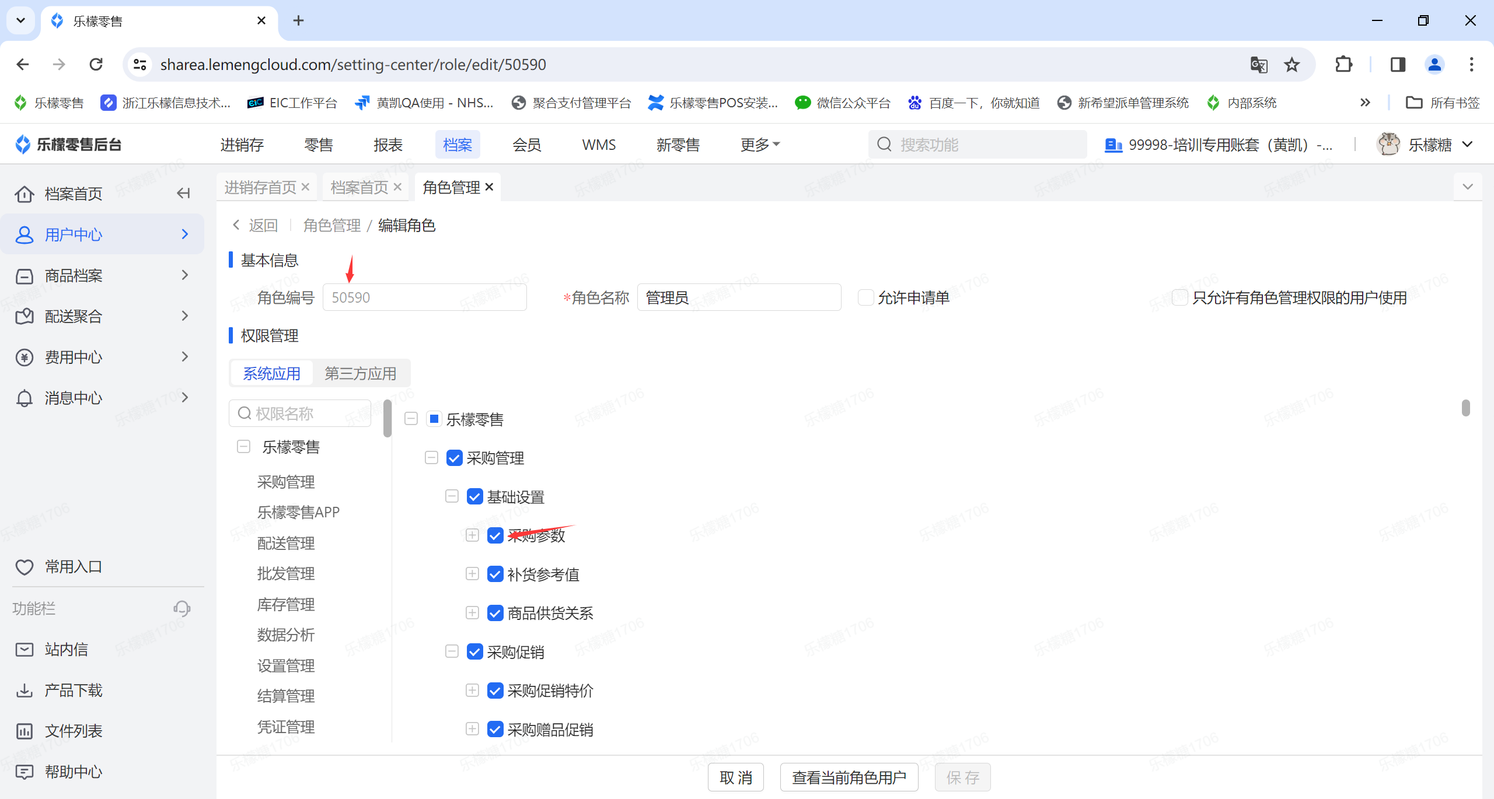The width and height of the screenshot is (1494, 799).
Task: View site information icon in address bar
Action: click(139, 64)
